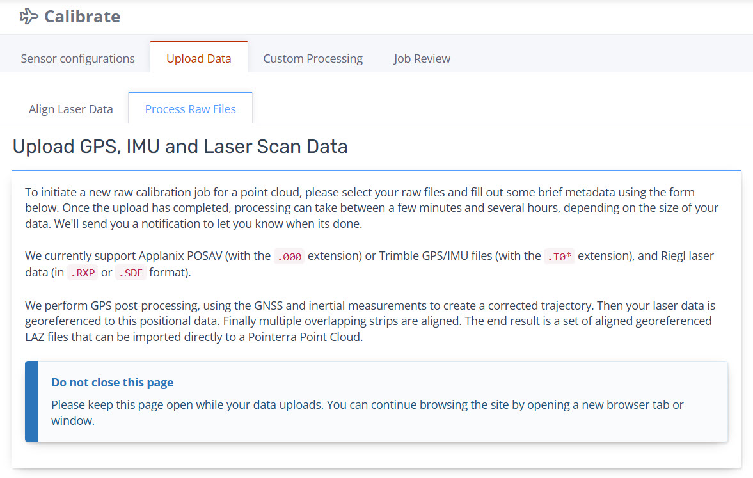Click the .RXP format code badge
The image size is (753, 478).
(83, 273)
